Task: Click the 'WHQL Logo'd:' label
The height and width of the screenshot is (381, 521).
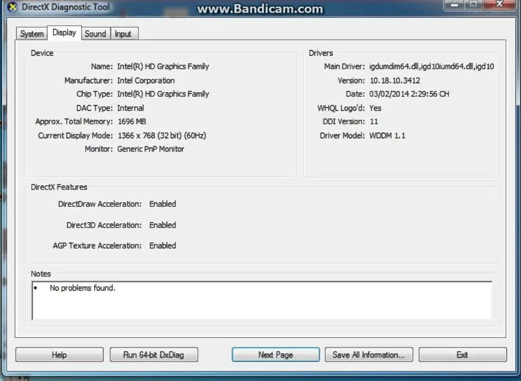Action: point(341,108)
